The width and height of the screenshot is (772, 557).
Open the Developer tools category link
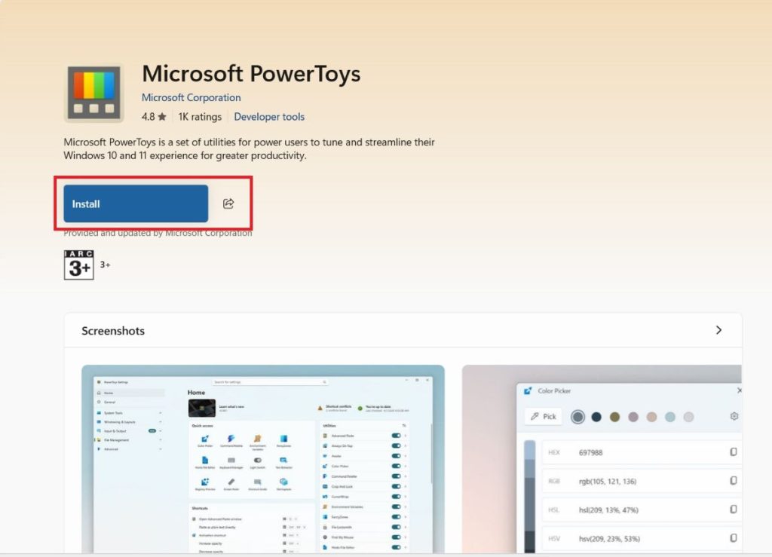[x=269, y=117]
